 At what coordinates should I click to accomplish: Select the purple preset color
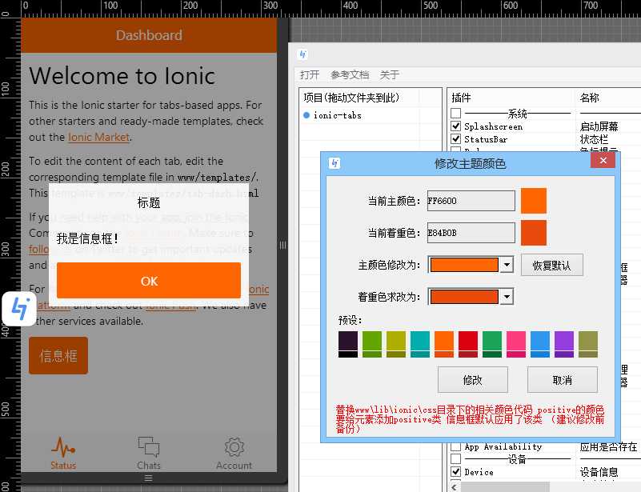pos(564,344)
